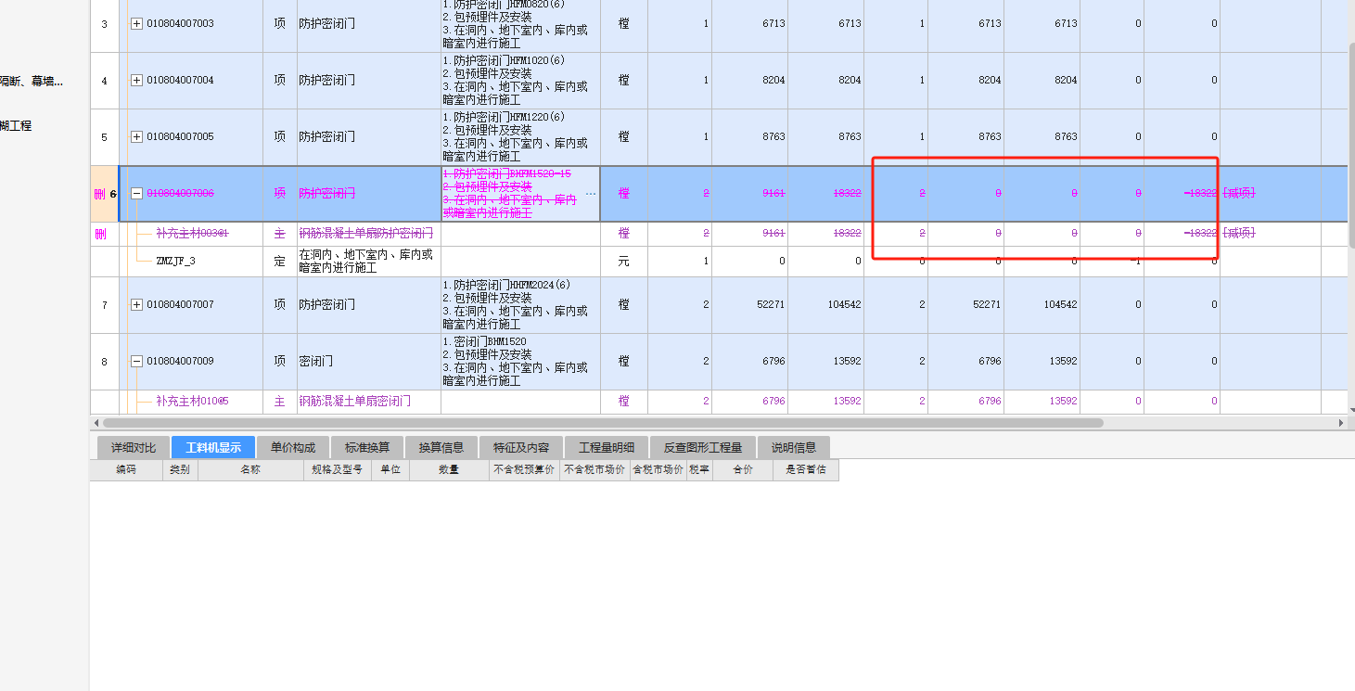Open the 说明信息 tab

tap(794, 447)
